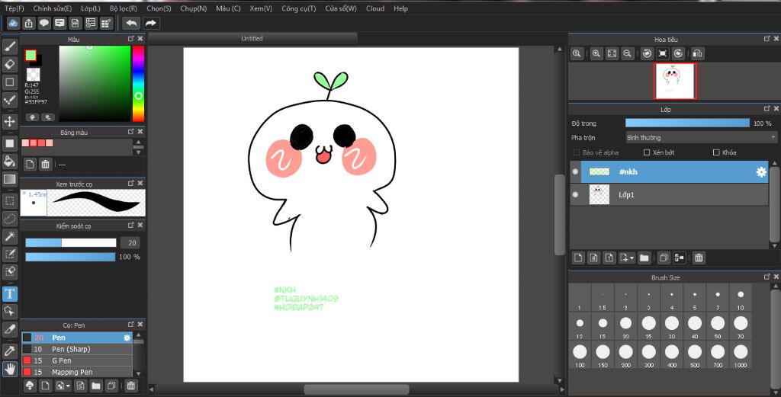Image resolution: width=781 pixels, height=397 pixels.
Task: Delete layer with layer panel trash icon
Action: click(x=699, y=258)
